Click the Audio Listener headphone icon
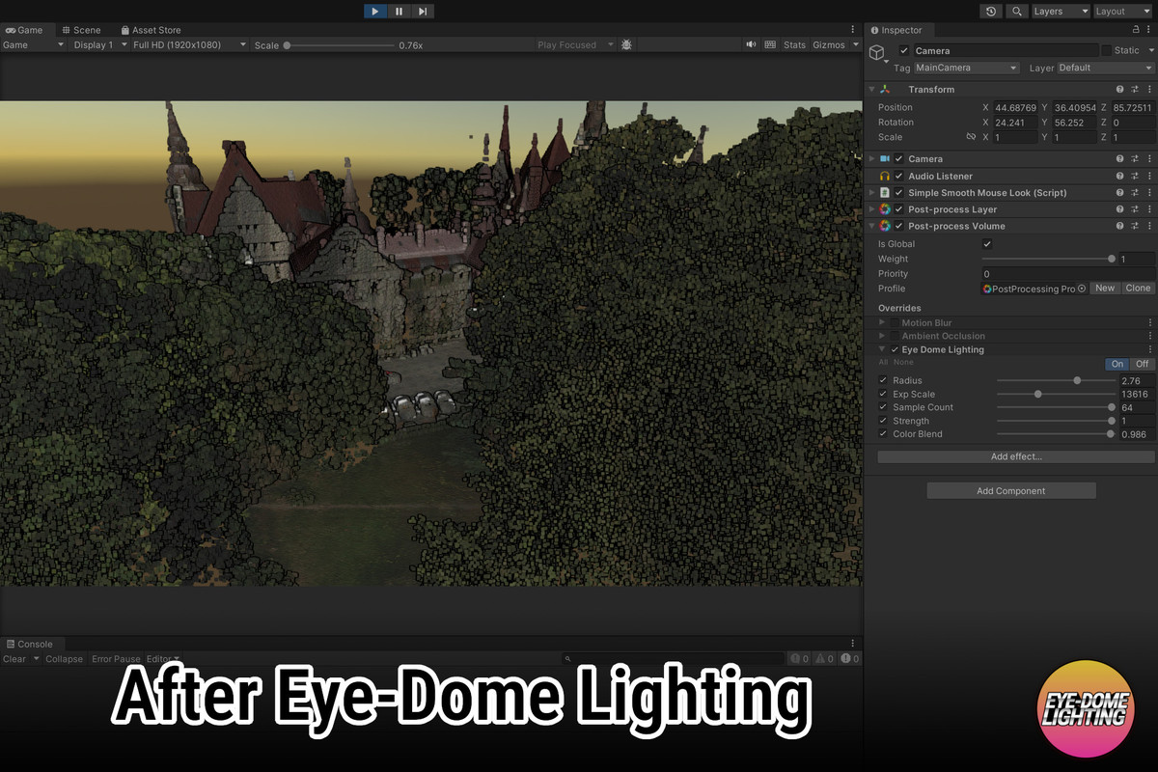Screen dimensions: 1158x772 [885, 176]
